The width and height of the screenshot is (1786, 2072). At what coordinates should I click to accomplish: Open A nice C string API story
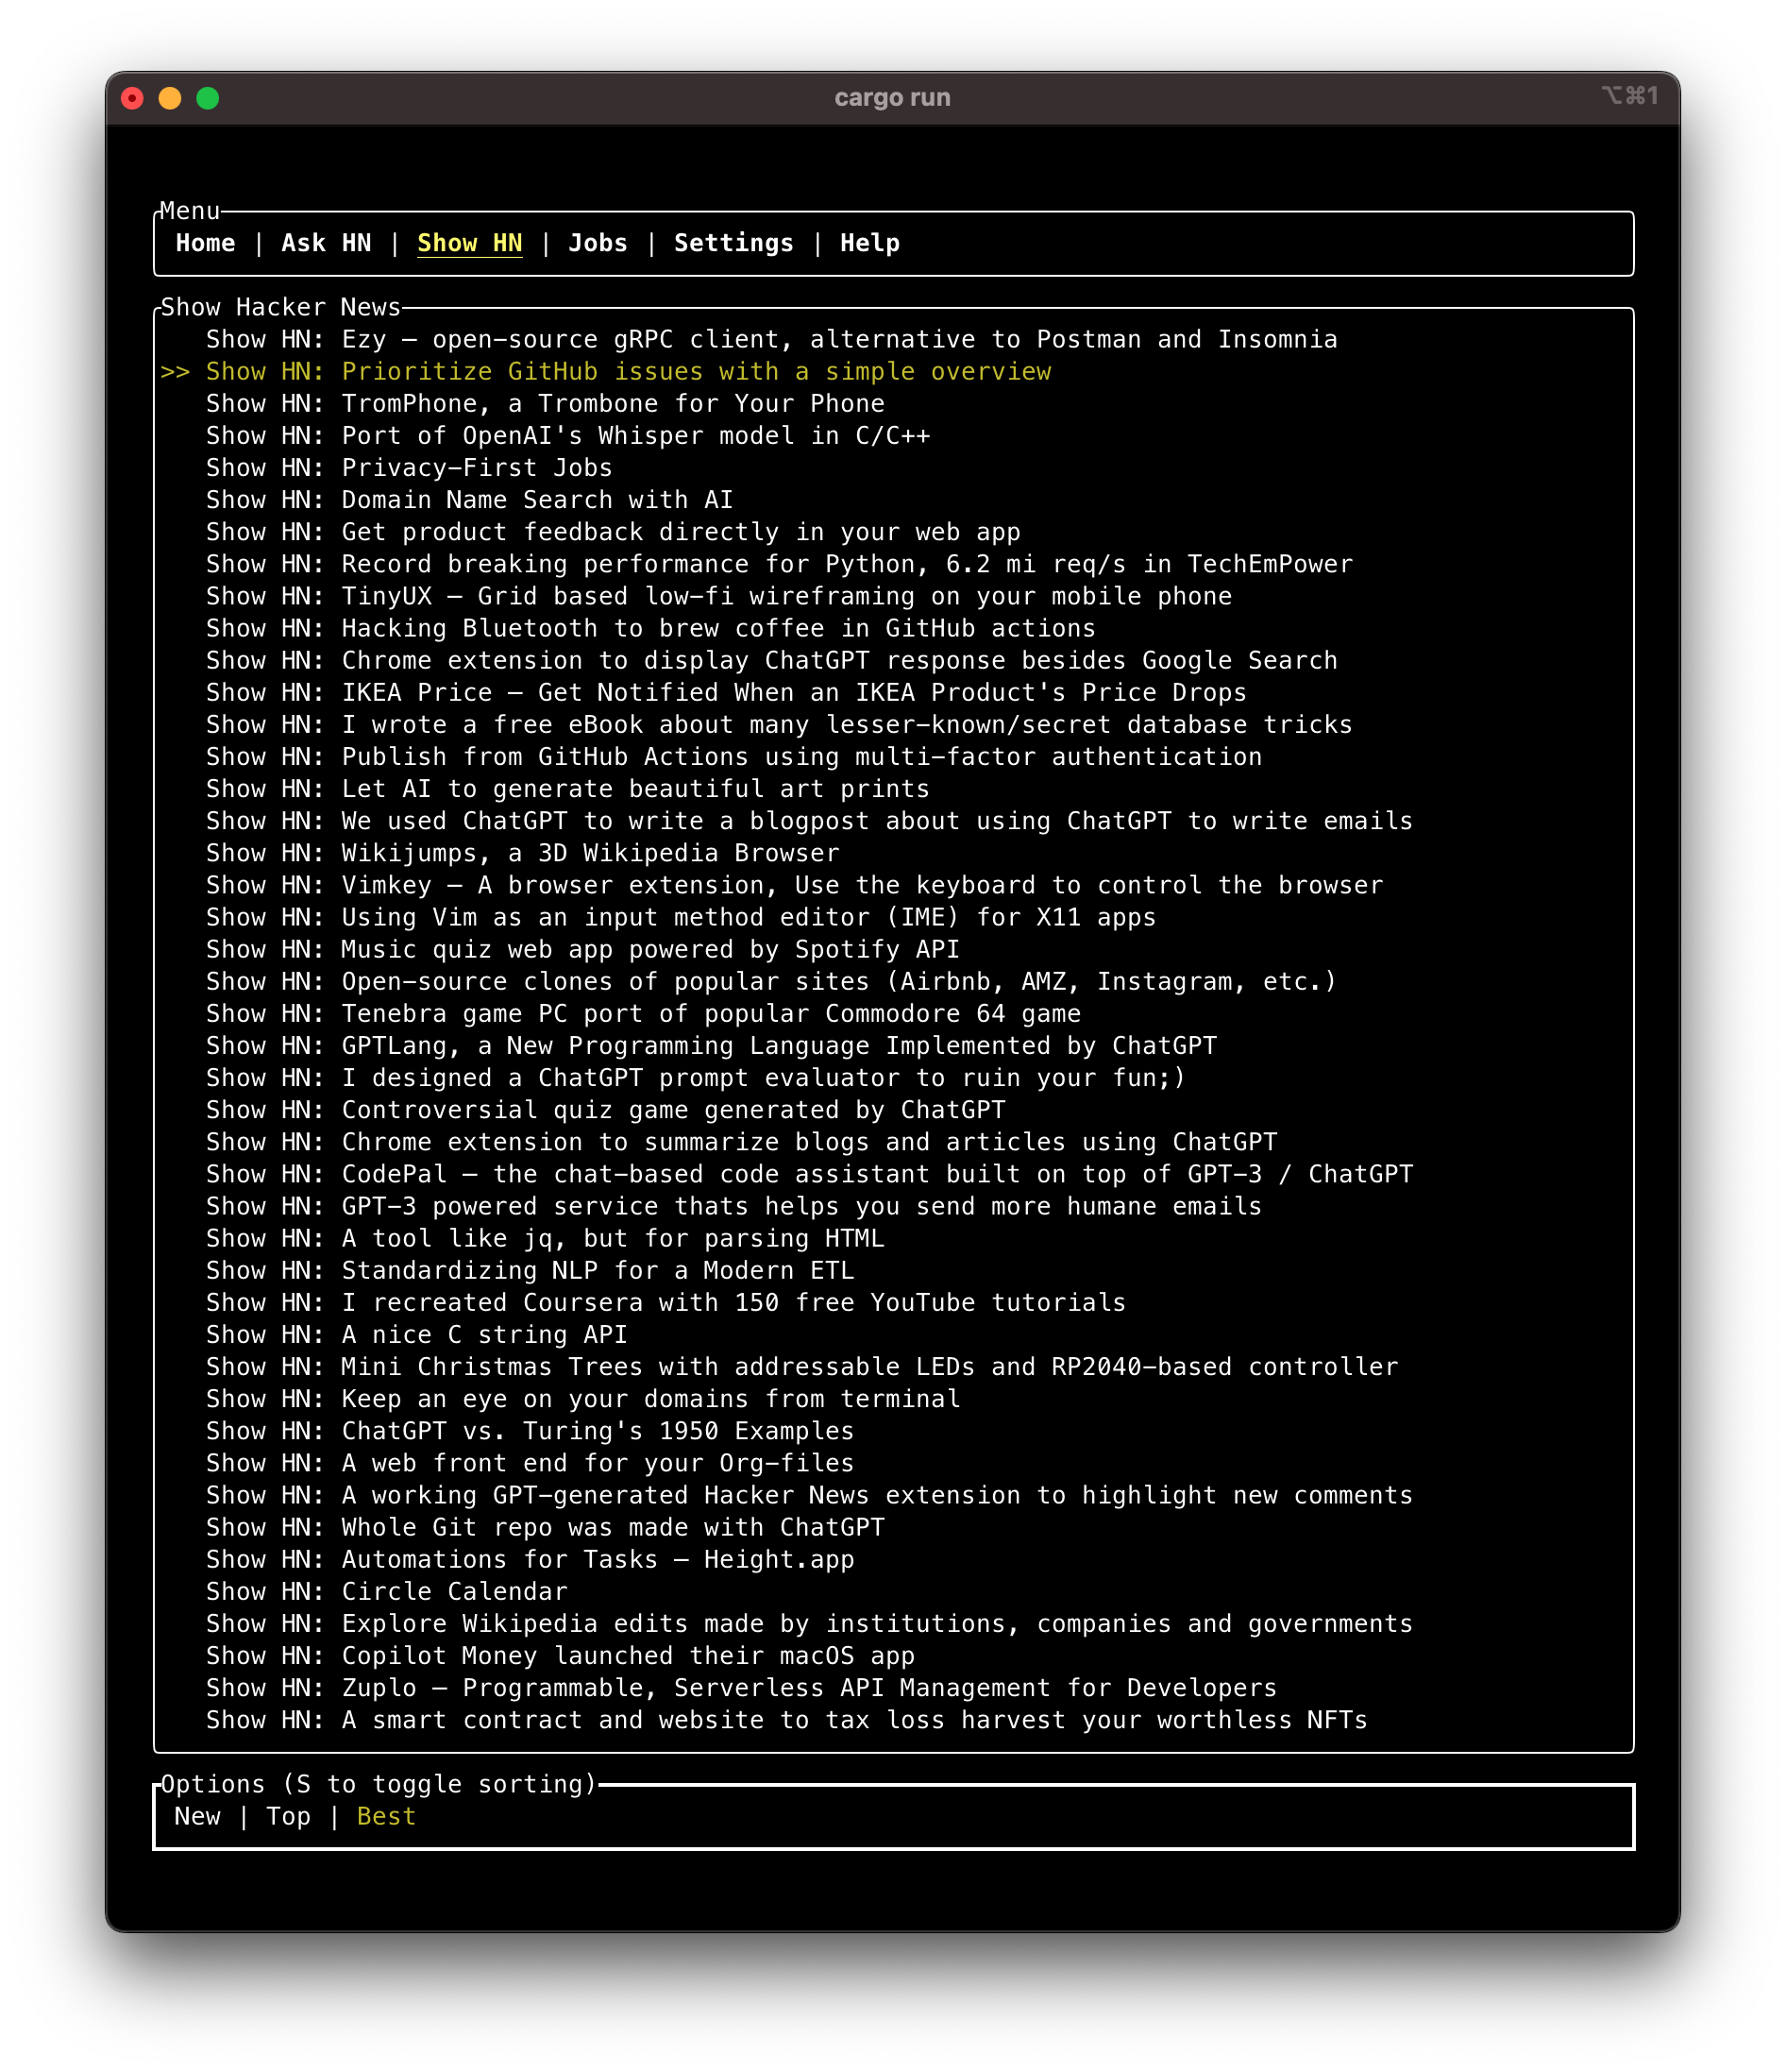[x=417, y=1334]
